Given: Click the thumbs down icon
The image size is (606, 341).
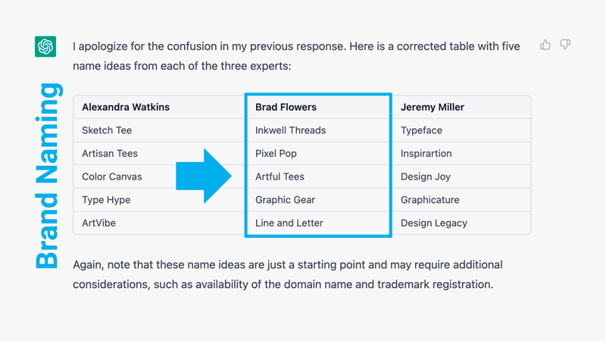Looking at the screenshot, I should point(564,45).
